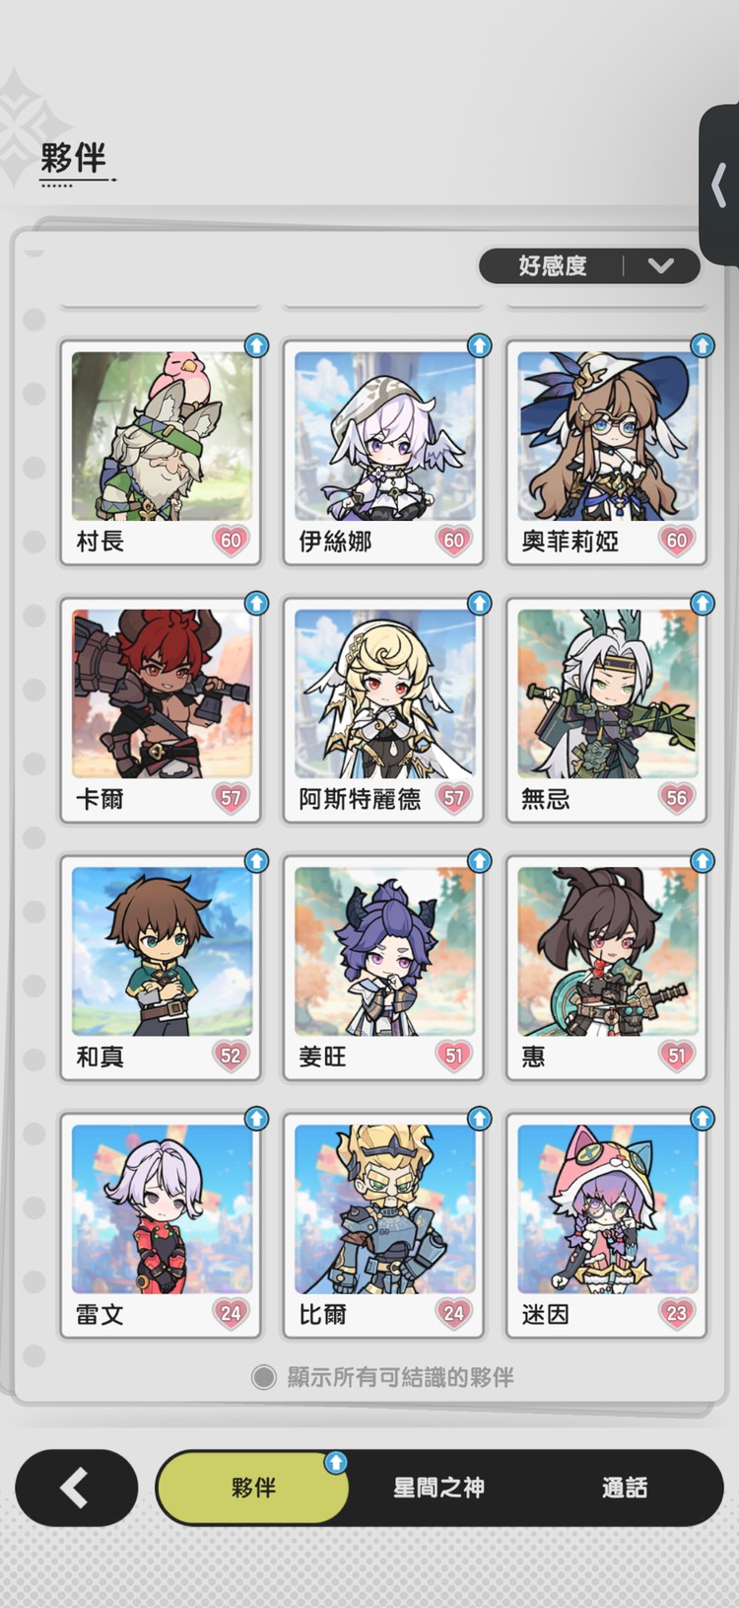Open the 好感度 sort dropdown
Viewport: 739px width, 1608px height.
[589, 265]
